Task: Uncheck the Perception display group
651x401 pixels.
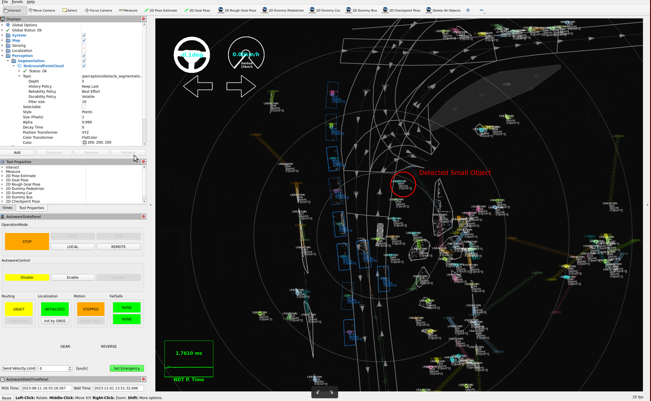Action: [84, 56]
